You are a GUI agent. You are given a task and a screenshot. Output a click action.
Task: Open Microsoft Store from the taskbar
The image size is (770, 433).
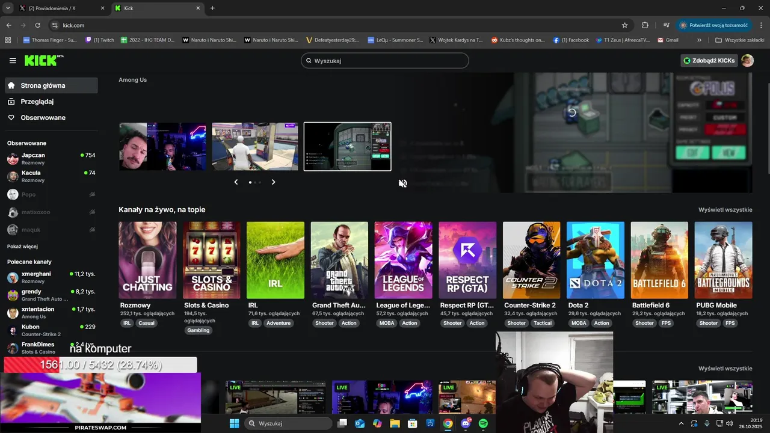coord(413,423)
